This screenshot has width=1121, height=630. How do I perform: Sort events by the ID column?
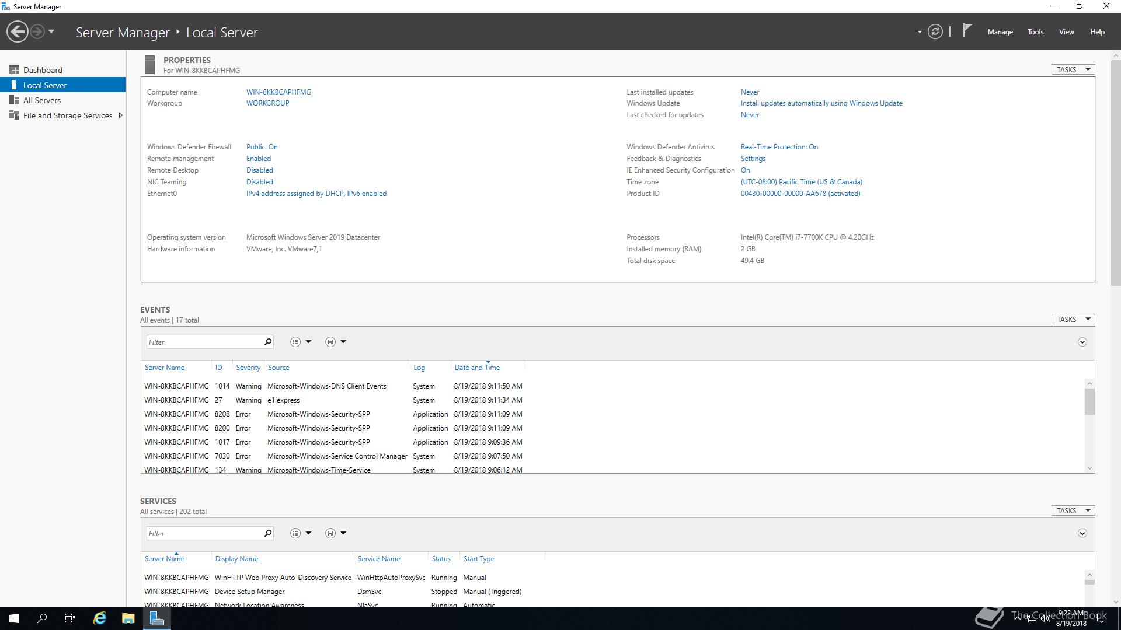(218, 367)
